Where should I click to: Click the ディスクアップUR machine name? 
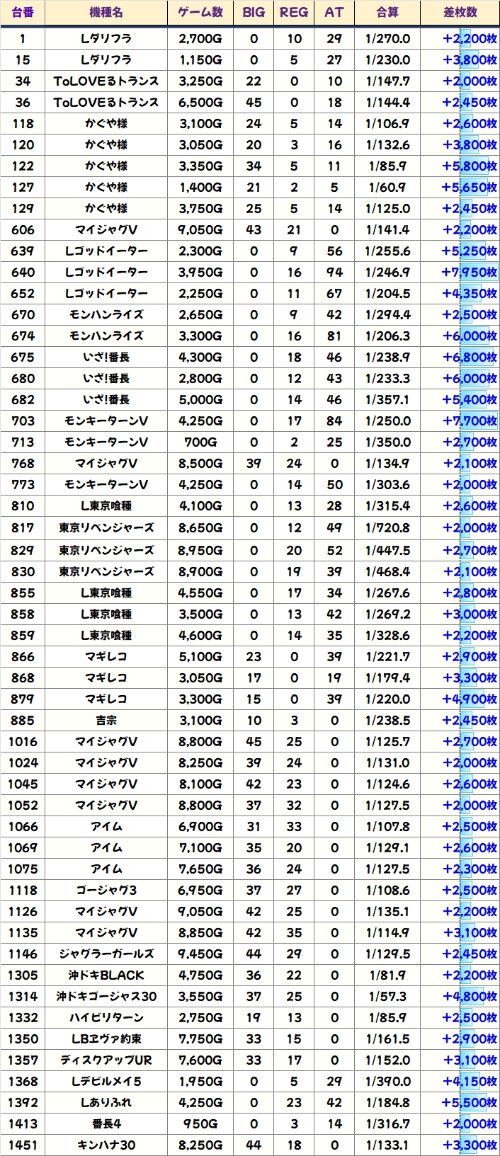pyautogui.click(x=106, y=1060)
